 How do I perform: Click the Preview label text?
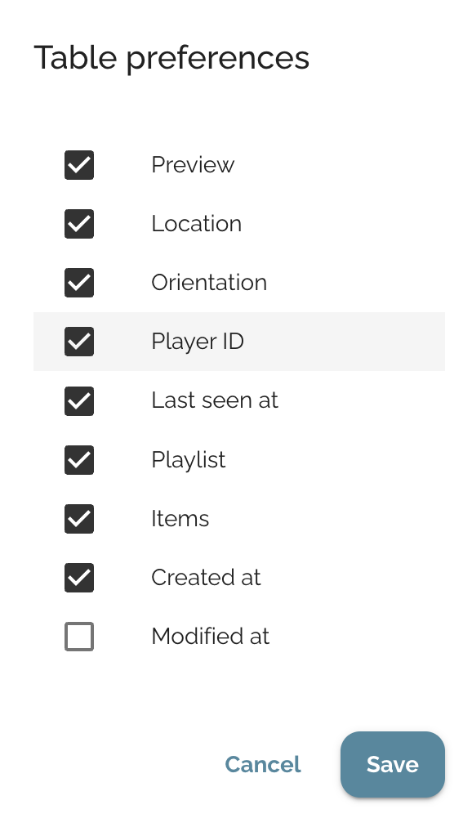[193, 165]
